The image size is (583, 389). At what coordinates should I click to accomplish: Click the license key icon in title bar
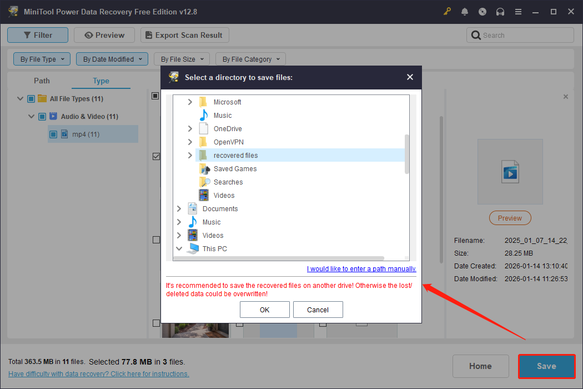pyautogui.click(x=447, y=11)
